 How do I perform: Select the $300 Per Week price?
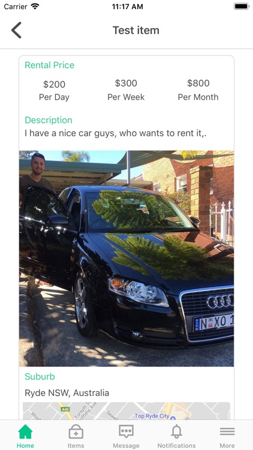(126, 90)
